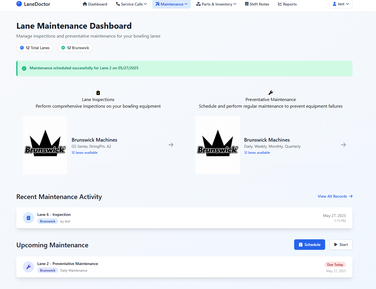376x289 pixels.
Task: Click the blue Schedule button
Action: (309, 245)
